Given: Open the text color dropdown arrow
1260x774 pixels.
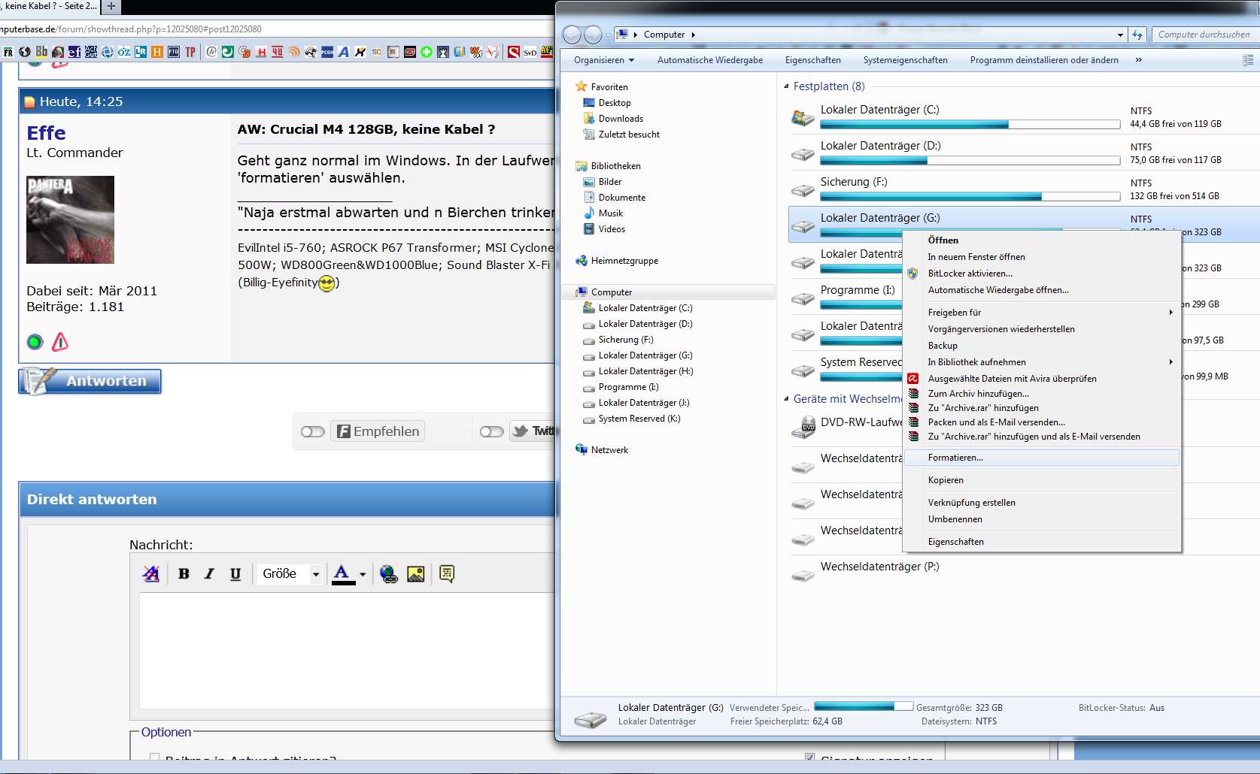Looking at the screenshot, I should [x=363, y=574].
